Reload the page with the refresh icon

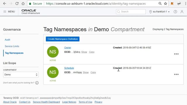pos(17,3)
